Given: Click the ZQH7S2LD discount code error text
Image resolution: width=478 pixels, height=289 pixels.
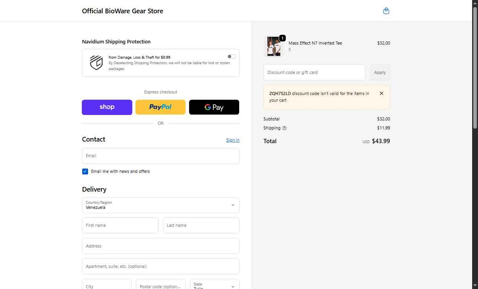Looking at the screenshot, I should click(x=319, y=97).
